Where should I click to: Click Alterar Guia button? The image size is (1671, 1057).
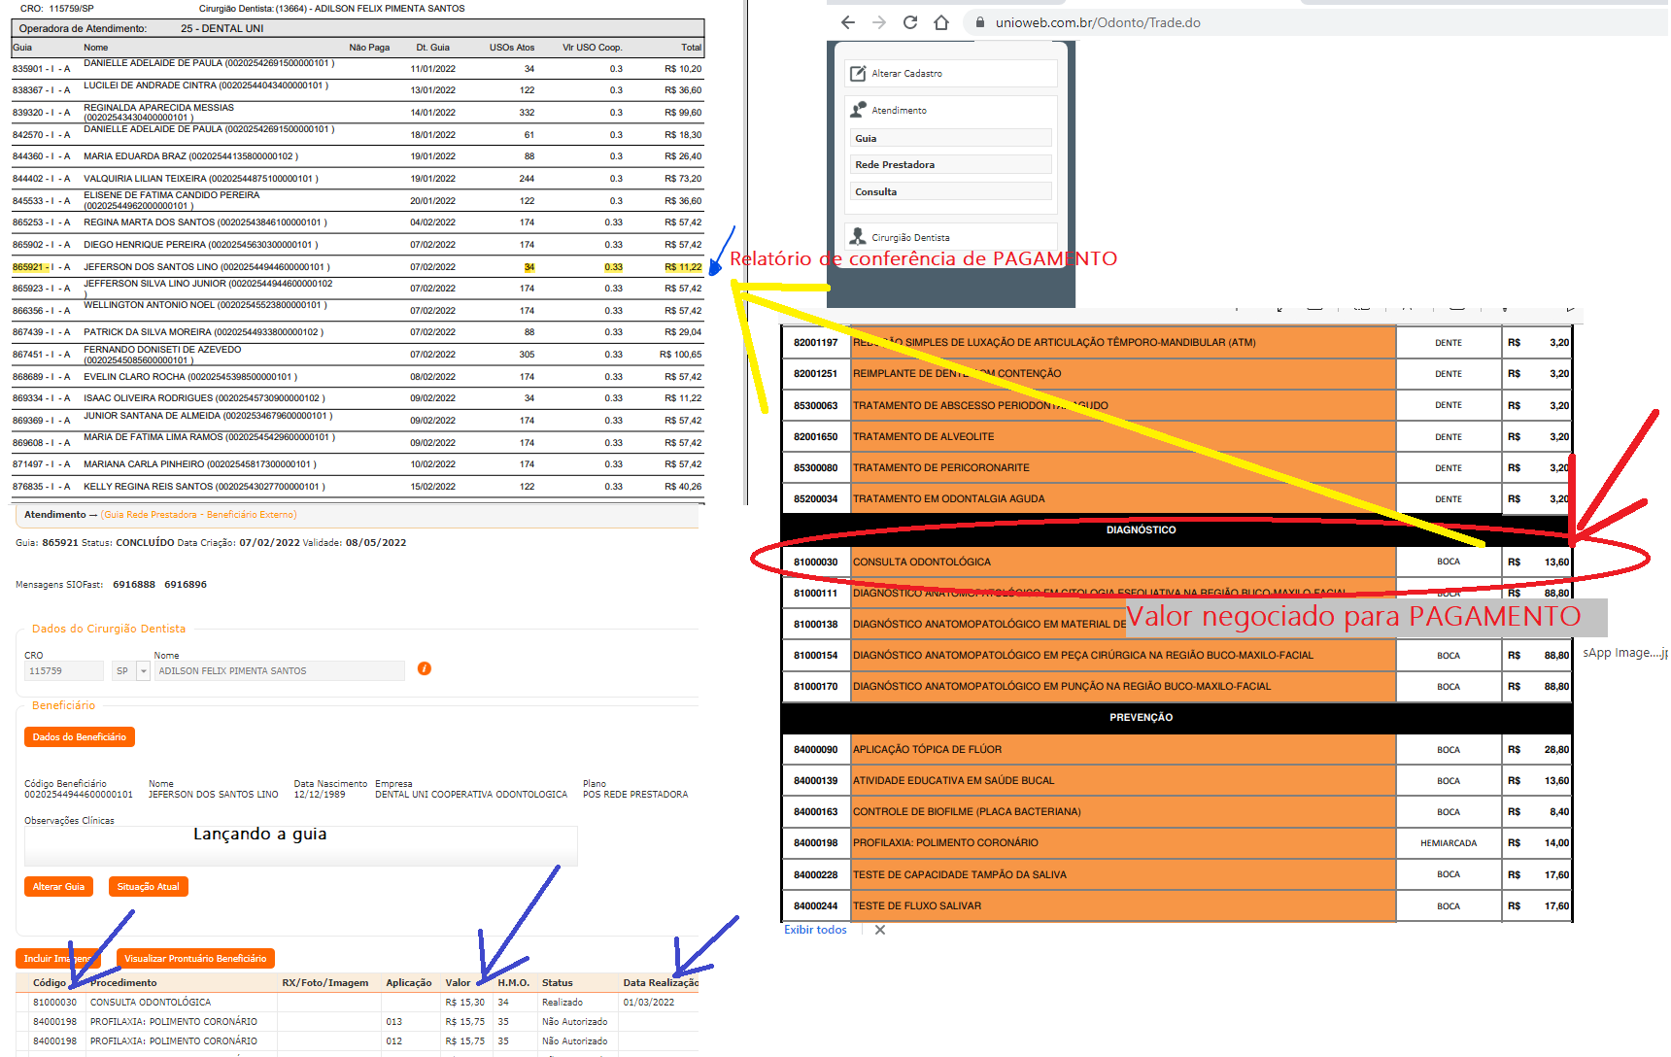59,886
